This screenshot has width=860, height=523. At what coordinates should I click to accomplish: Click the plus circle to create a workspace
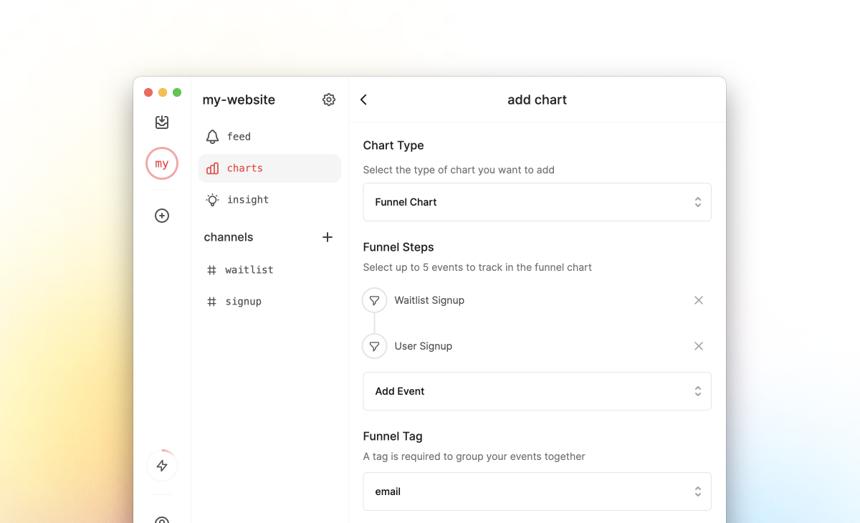(162, 215)
